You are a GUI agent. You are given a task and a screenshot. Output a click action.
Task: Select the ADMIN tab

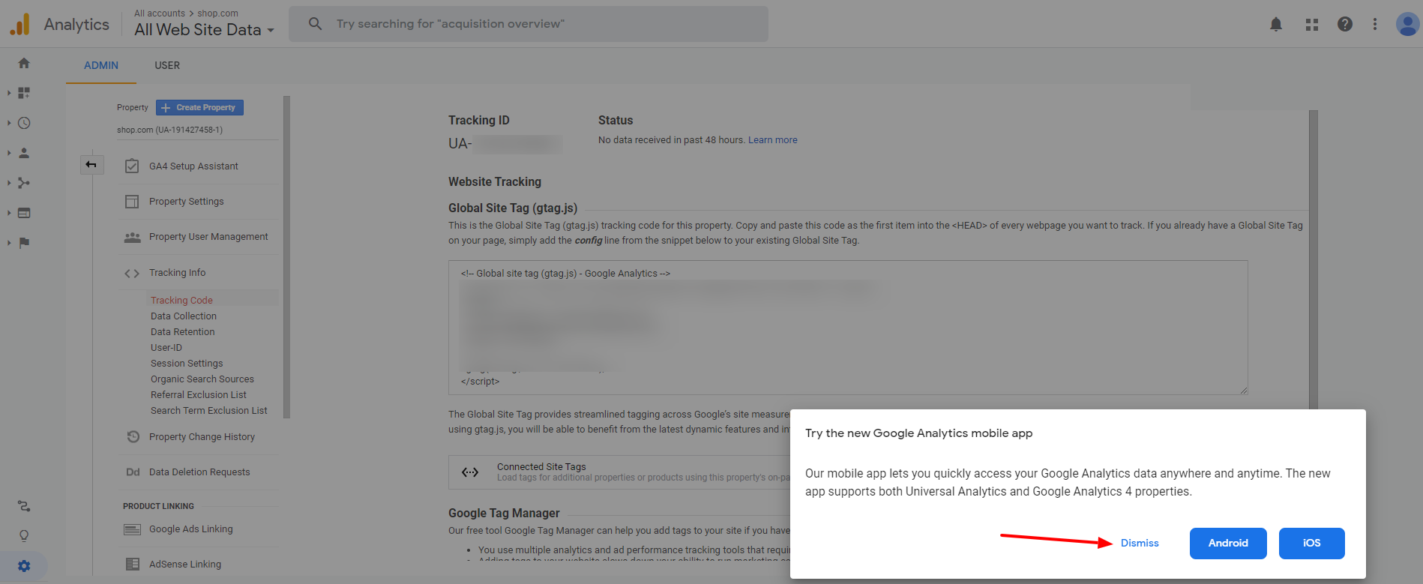click(x=101, y=65)
